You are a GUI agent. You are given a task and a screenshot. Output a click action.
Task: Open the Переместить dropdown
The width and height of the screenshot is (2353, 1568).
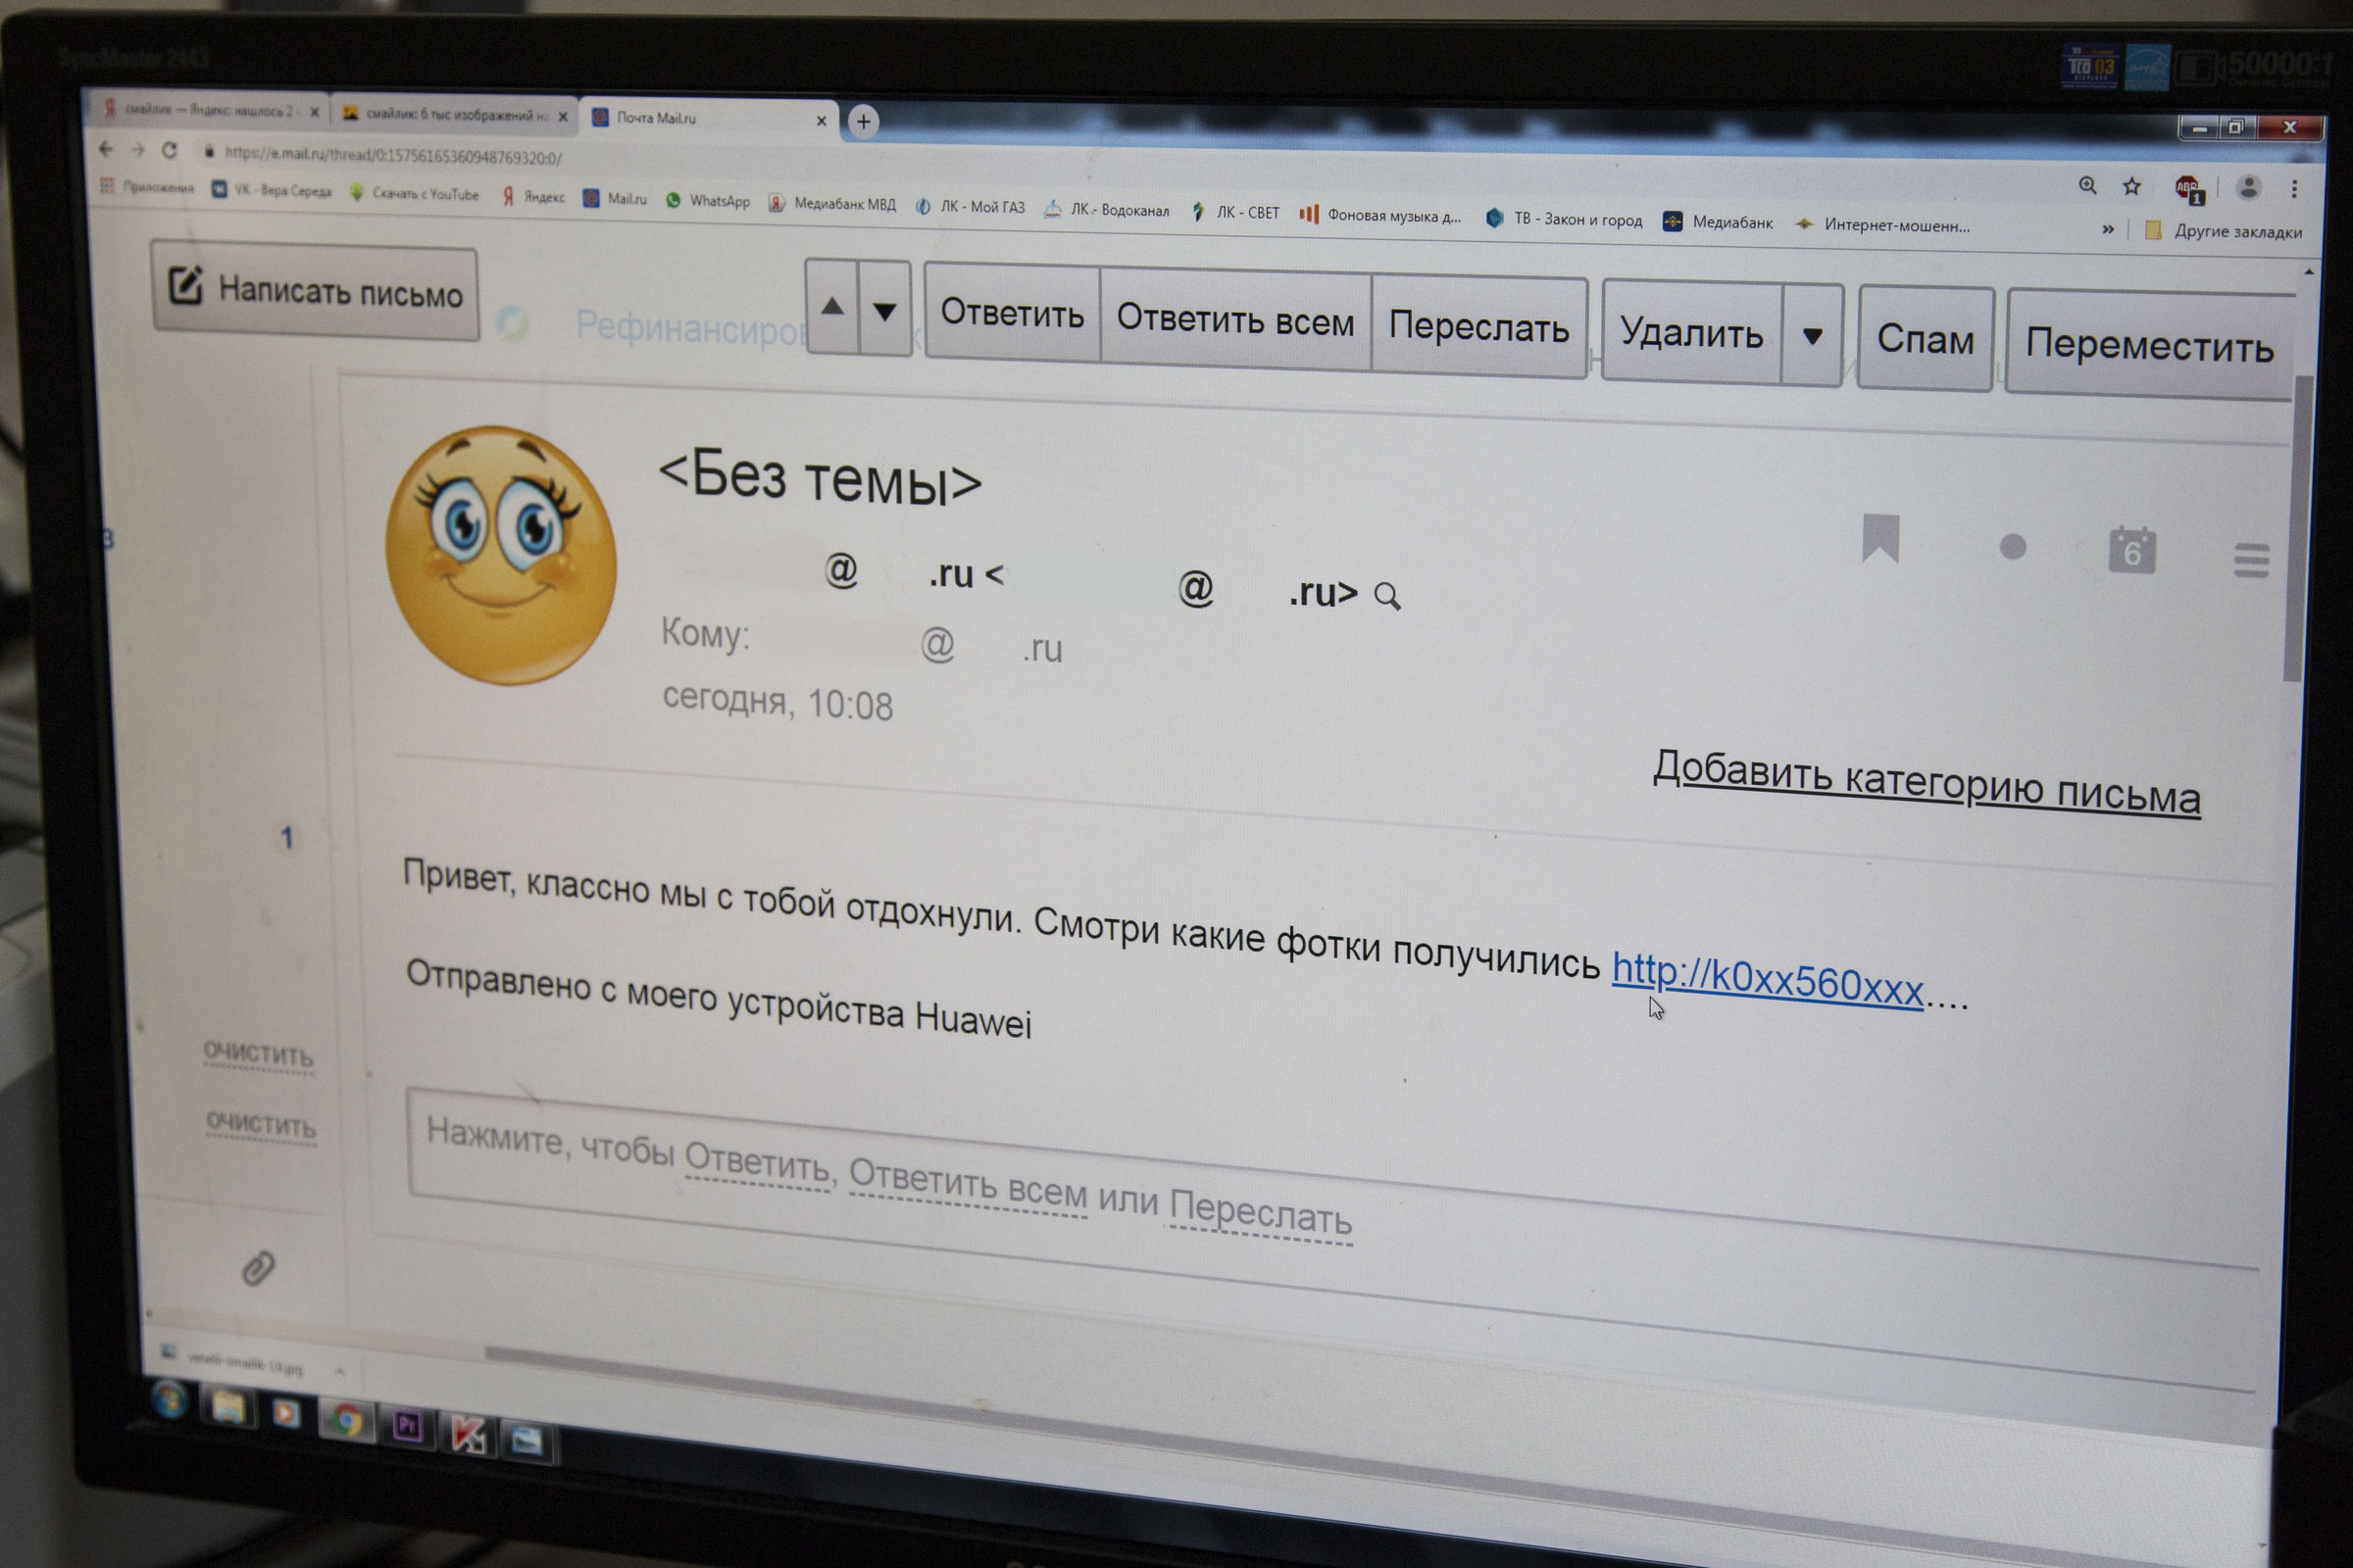pyautogui.click(x=2149, y=345)
